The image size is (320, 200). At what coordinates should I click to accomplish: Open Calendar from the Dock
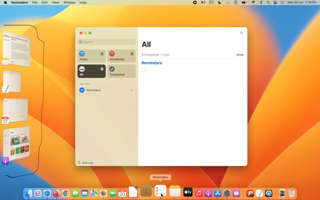[122, 193]
